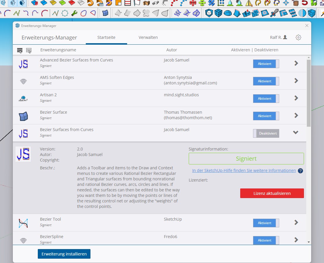Open the SketchUp-Hilfe information link
This screenshot has width=324, height=263.
pos(244,171)
